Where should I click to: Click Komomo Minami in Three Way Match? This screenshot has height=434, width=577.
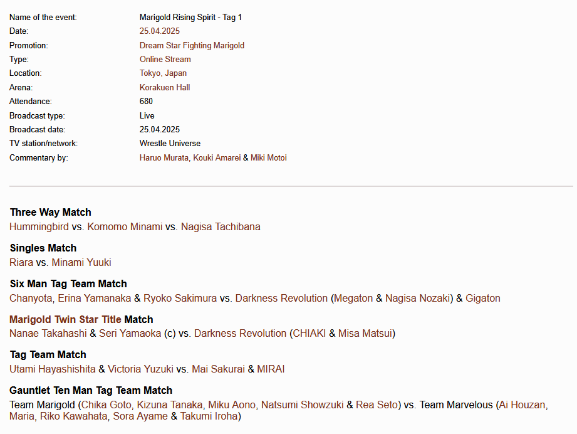pyautogui.click(x=125, y=227)
